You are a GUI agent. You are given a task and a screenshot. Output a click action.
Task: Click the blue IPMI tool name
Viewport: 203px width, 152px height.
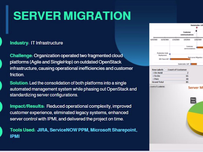pyautogui.click(x=15, y=136)
